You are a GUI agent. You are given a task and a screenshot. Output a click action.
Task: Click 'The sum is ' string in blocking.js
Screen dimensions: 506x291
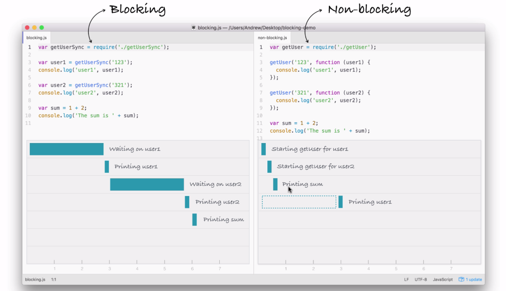(x=95, y=115)
